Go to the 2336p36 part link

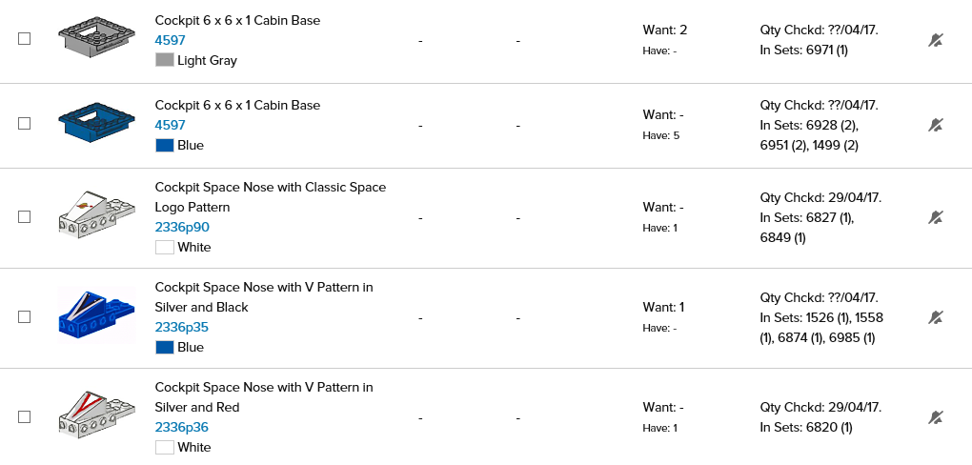182,427
